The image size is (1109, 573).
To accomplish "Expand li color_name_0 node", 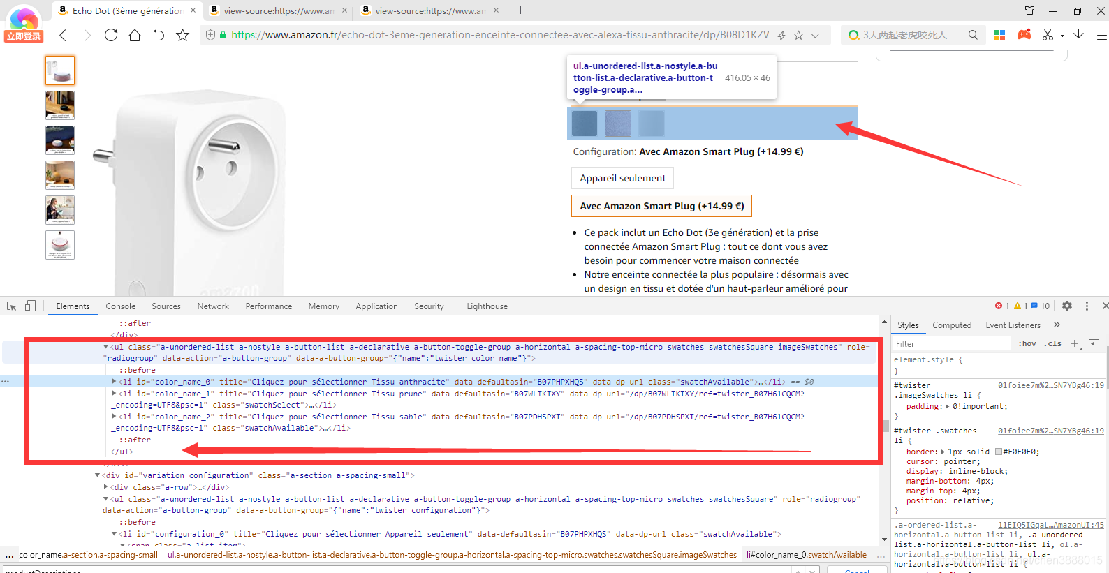I will (115, 382).
